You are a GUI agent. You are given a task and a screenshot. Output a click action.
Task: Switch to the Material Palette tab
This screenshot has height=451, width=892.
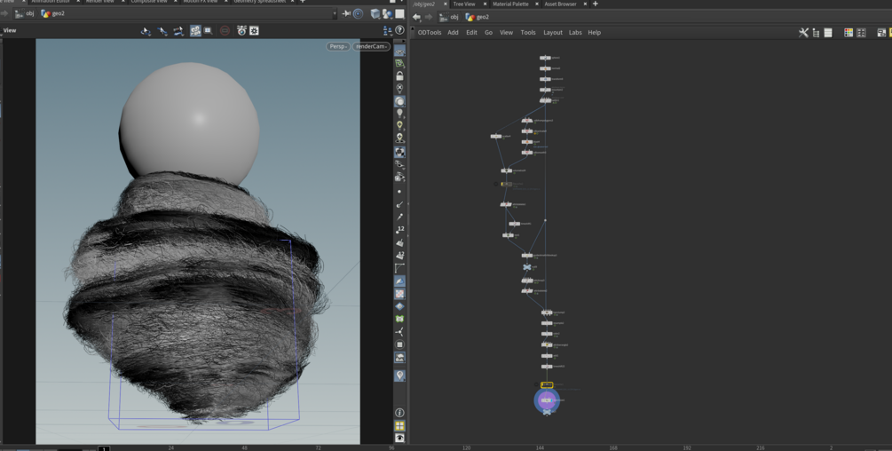(x=509, y=4)
